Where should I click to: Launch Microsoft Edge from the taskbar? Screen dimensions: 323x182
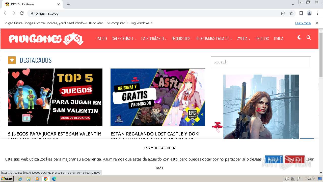click(x=54, y=179)
